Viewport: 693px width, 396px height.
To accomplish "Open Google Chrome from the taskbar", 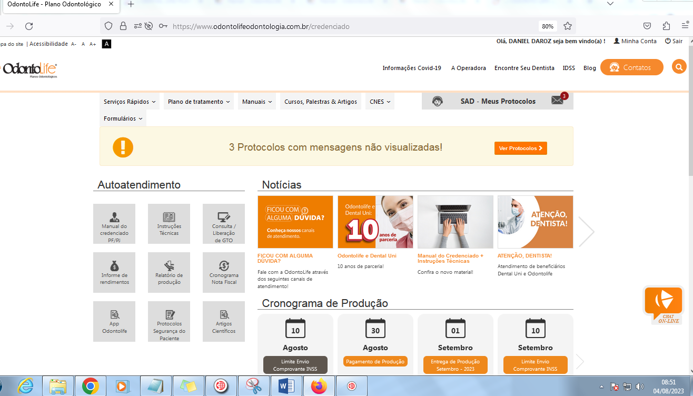I will point(91,387).
